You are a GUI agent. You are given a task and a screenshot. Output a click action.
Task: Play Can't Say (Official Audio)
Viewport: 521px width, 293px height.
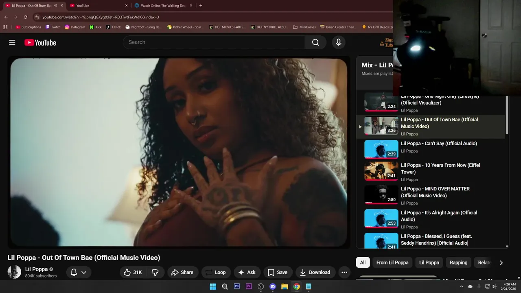click(x=431, y=149)
